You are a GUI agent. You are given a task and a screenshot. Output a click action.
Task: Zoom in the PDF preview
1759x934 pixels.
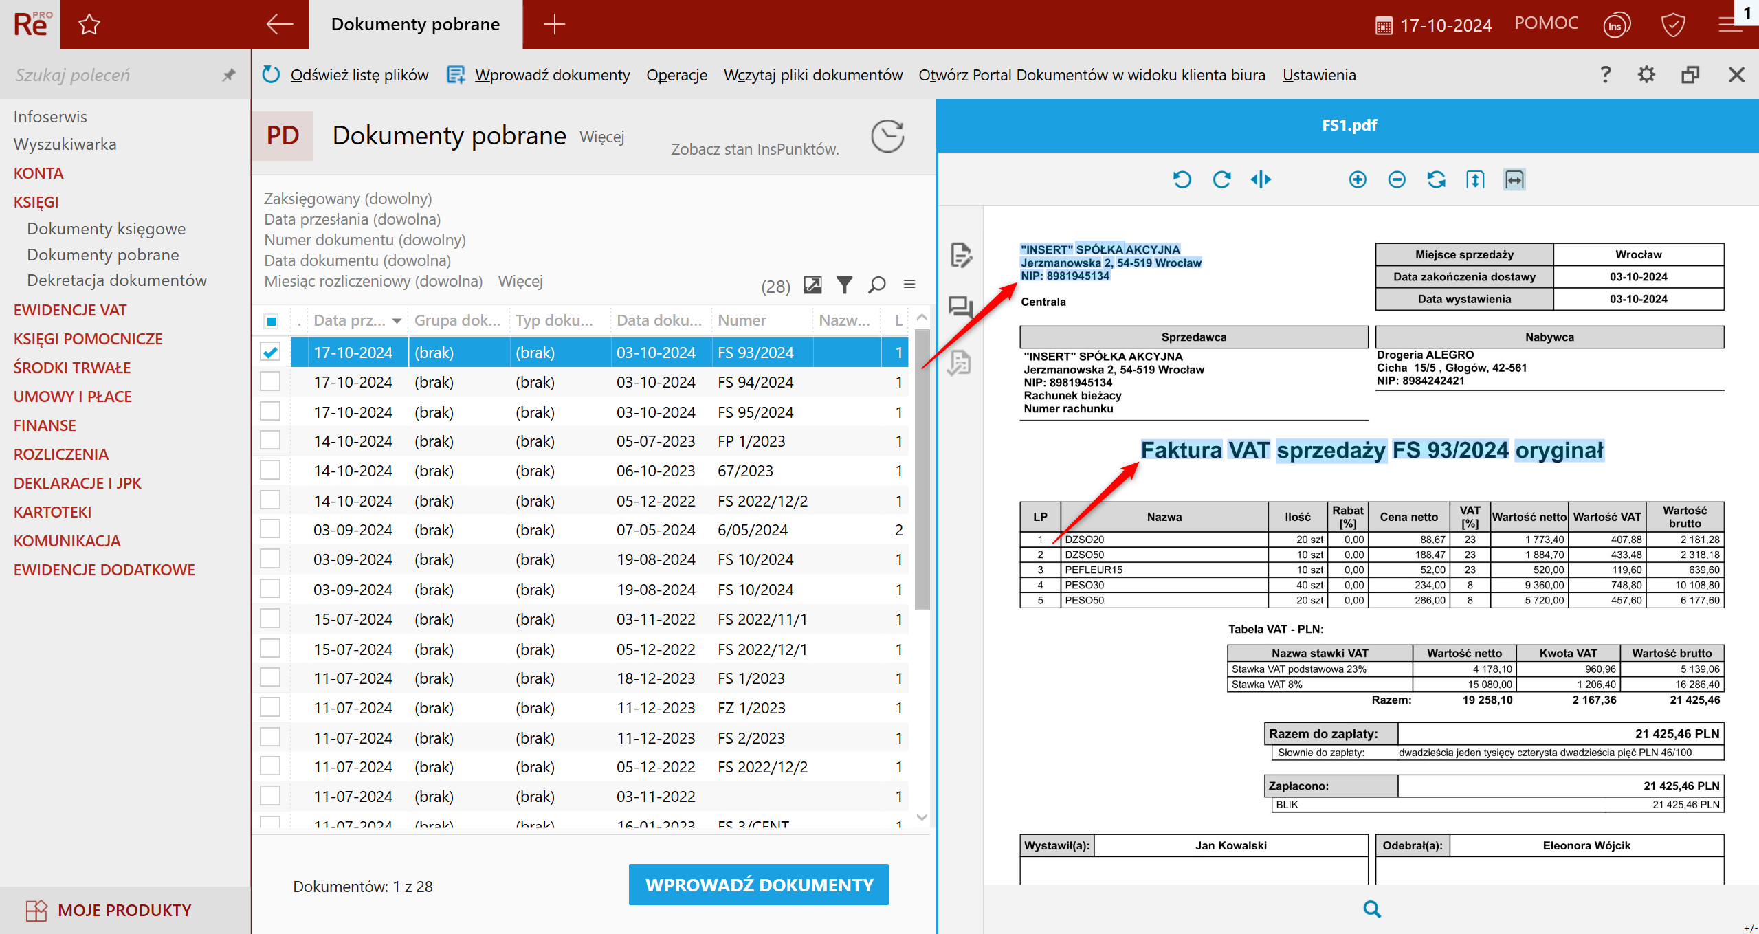pyautogui.click(x=1357, y=180)
